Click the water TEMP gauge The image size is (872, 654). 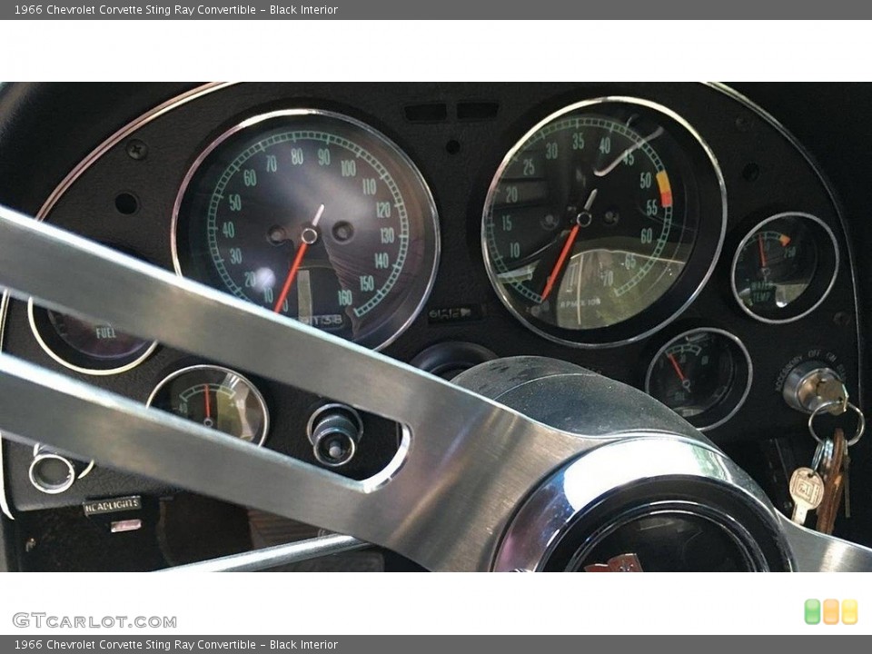point(785,267)
